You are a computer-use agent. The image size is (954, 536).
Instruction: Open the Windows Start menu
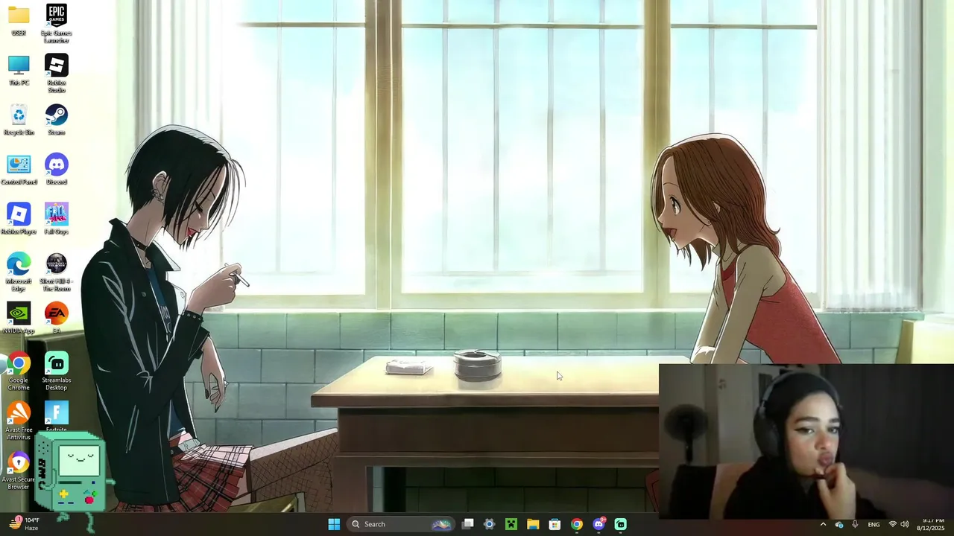334,524
